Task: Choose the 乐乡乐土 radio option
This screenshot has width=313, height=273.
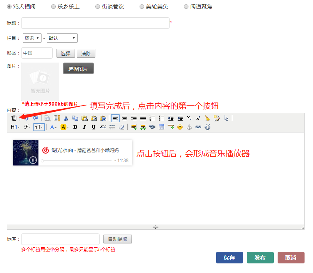Action: point(53,7)
